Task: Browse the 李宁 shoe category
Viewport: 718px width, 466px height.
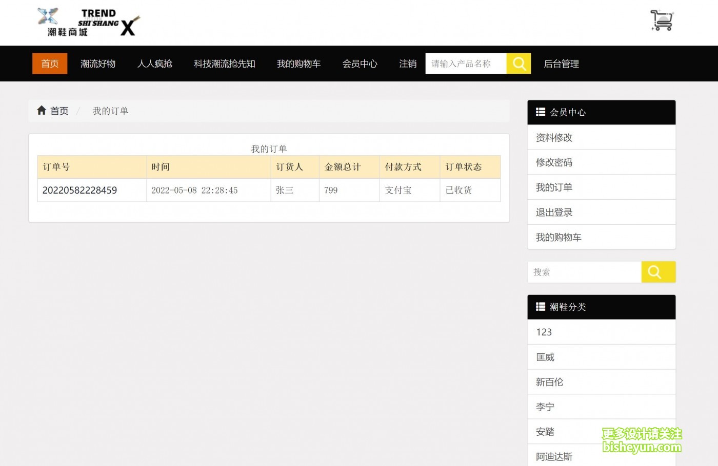Action: pyautogui.click(x=545, y=407)
